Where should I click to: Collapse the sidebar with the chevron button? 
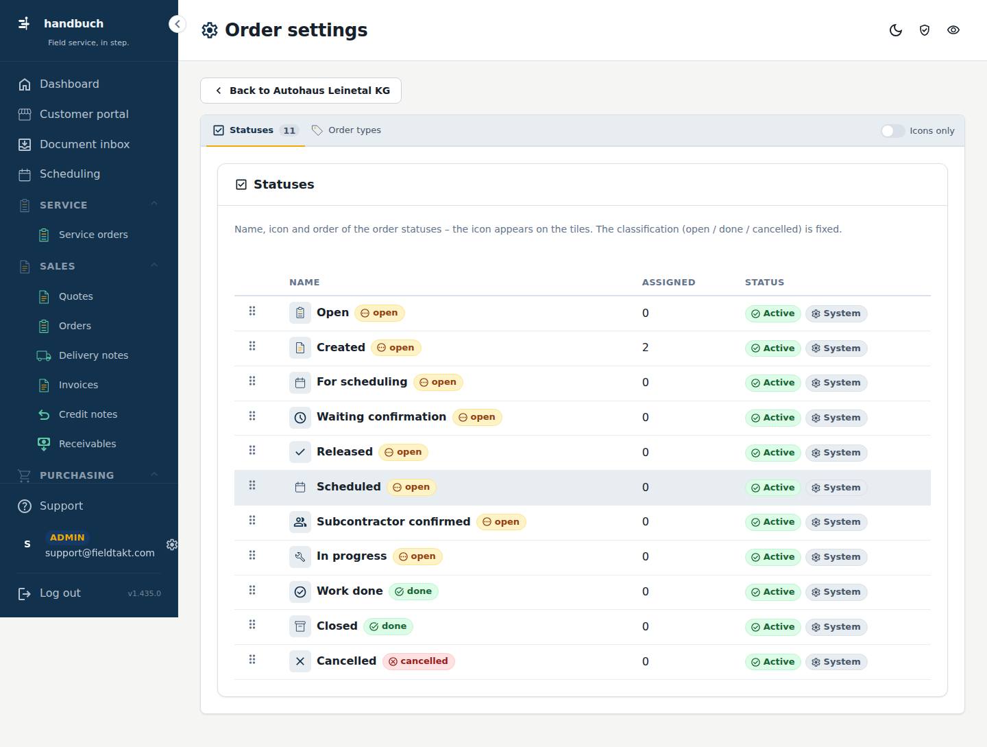click(x=177, y=24)
